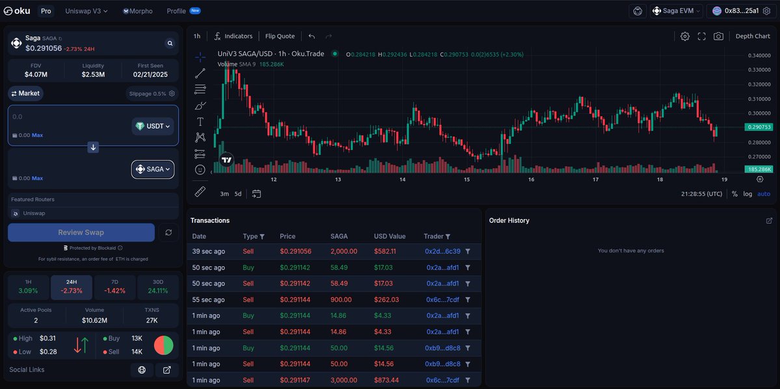Select the brush drawing tool
The image size is (780, 389).
point(200,105)
